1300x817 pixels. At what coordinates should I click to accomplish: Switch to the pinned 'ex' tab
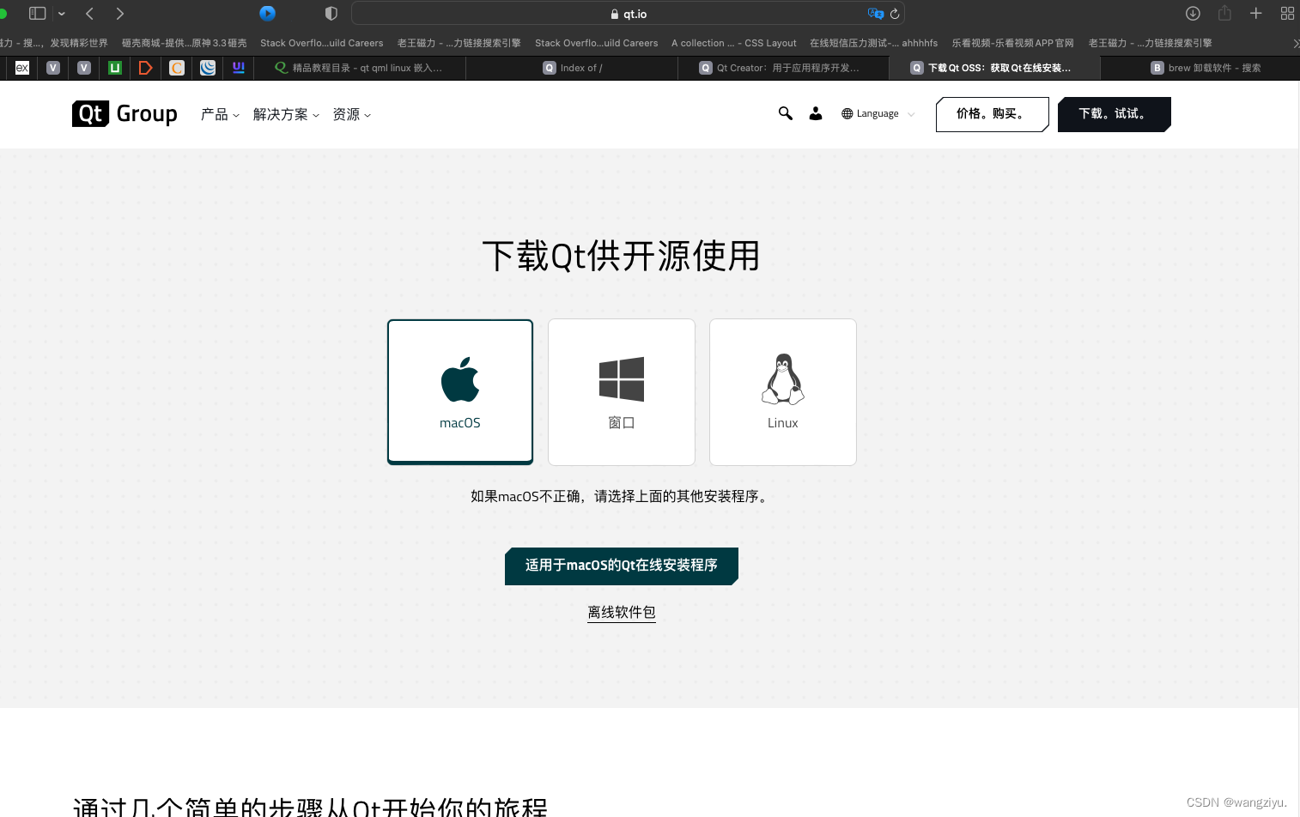(22, 68)
